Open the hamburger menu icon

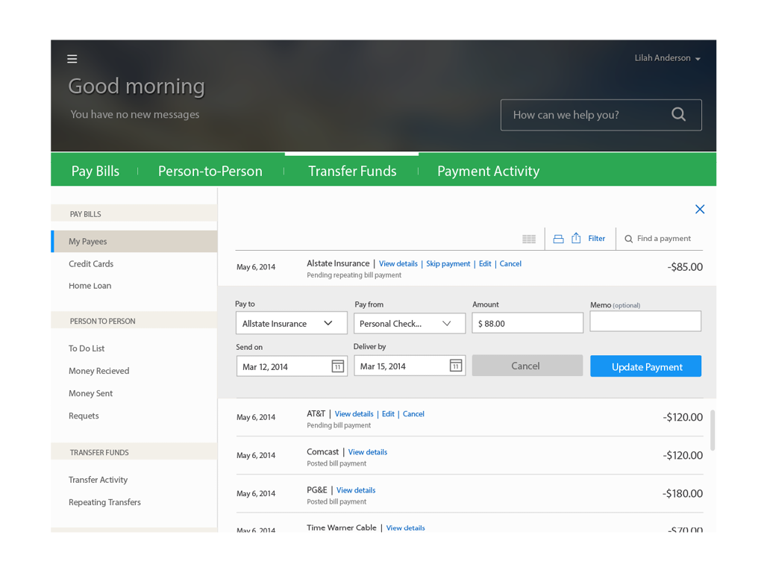72,59
